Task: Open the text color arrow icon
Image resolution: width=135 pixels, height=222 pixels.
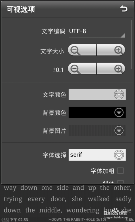Action: pyautogui.click(x=119, y=94)
